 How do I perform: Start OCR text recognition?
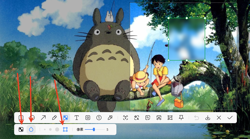point(126,118)
